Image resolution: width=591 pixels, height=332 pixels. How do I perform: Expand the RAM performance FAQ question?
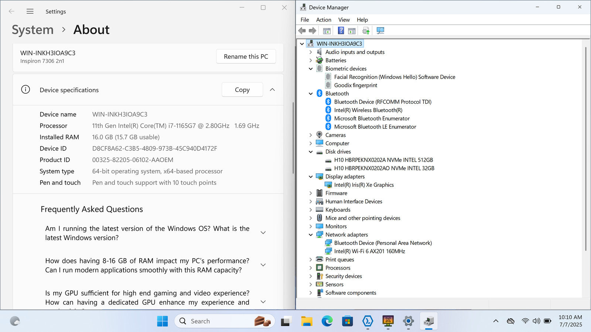click(263, 265)
